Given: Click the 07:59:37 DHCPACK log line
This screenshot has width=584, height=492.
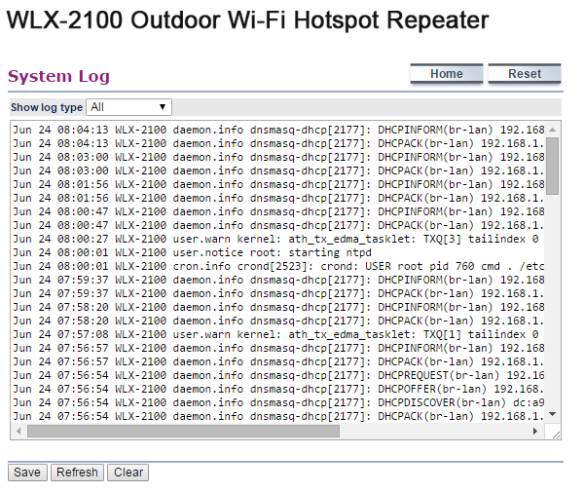Looking at the screenshot, I should pos(278,293).
